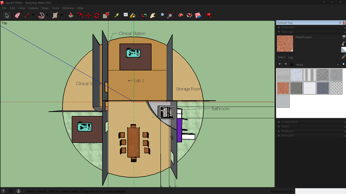Click the materials home button
Image resolution: width=346 pixels, height=194 pixels.
292,64
